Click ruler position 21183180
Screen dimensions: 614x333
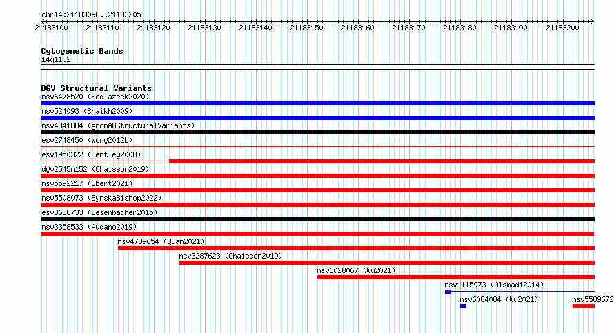[459, 28]
